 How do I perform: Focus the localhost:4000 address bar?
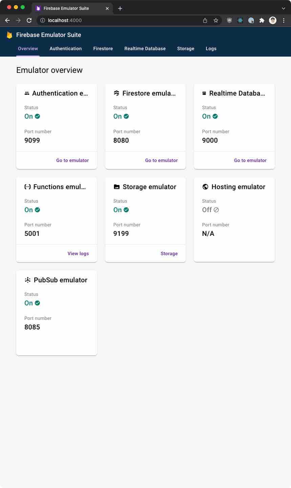122,20
